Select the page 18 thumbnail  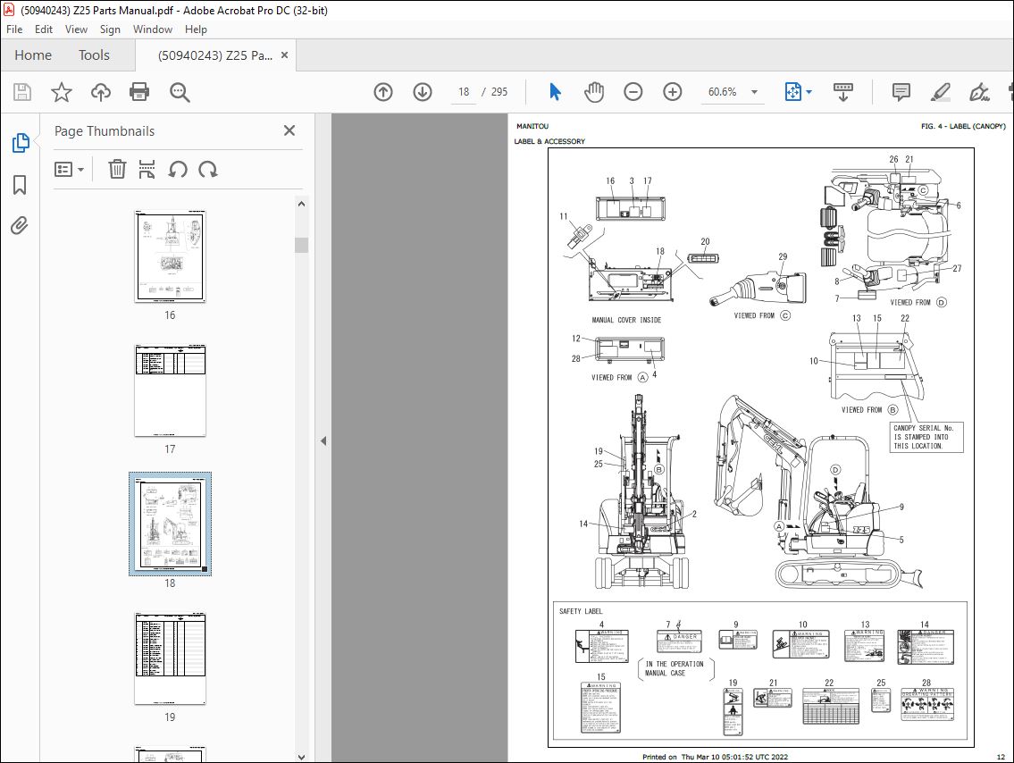(x=170, y=524)
